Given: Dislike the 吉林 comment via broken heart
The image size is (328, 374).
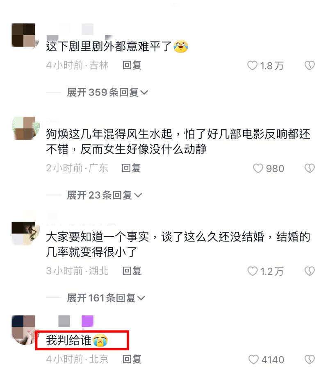Looking at the screenshot, I should 310,66.
